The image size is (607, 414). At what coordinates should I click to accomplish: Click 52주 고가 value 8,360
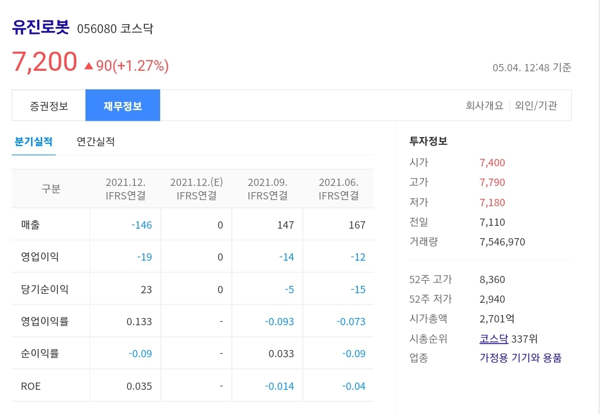(x=492, y=280)
